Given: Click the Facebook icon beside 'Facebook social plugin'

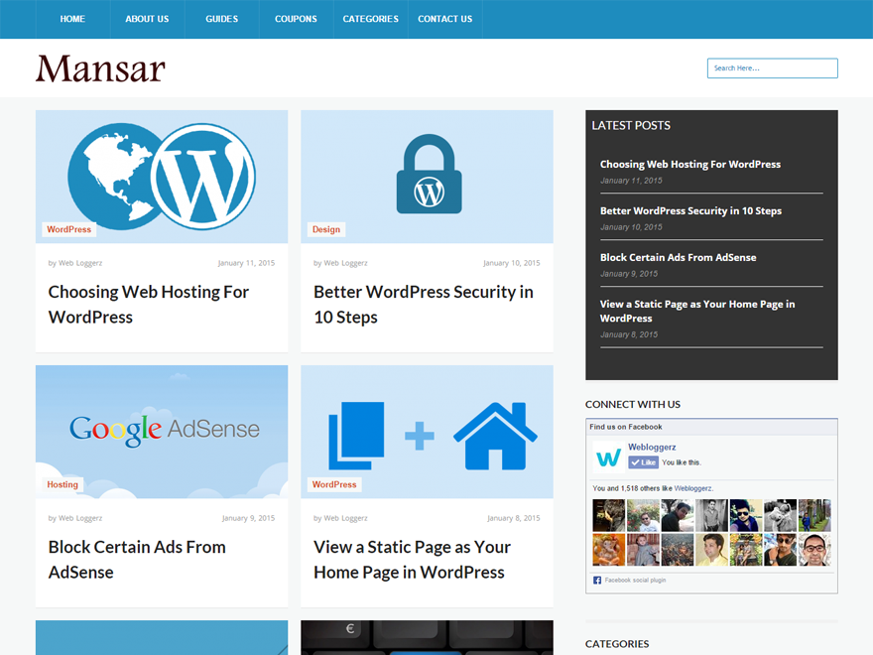Looking at the screenshot, I should pos(598,580).
